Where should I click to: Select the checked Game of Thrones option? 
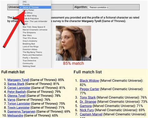click(35, 7)
